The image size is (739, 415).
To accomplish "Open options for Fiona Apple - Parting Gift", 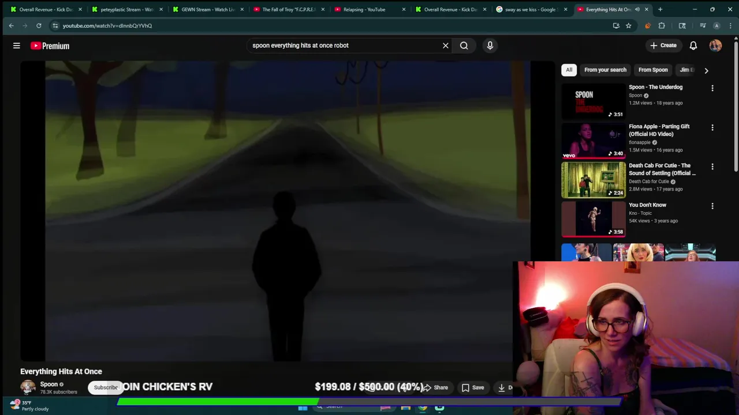I will coord(712,127).
